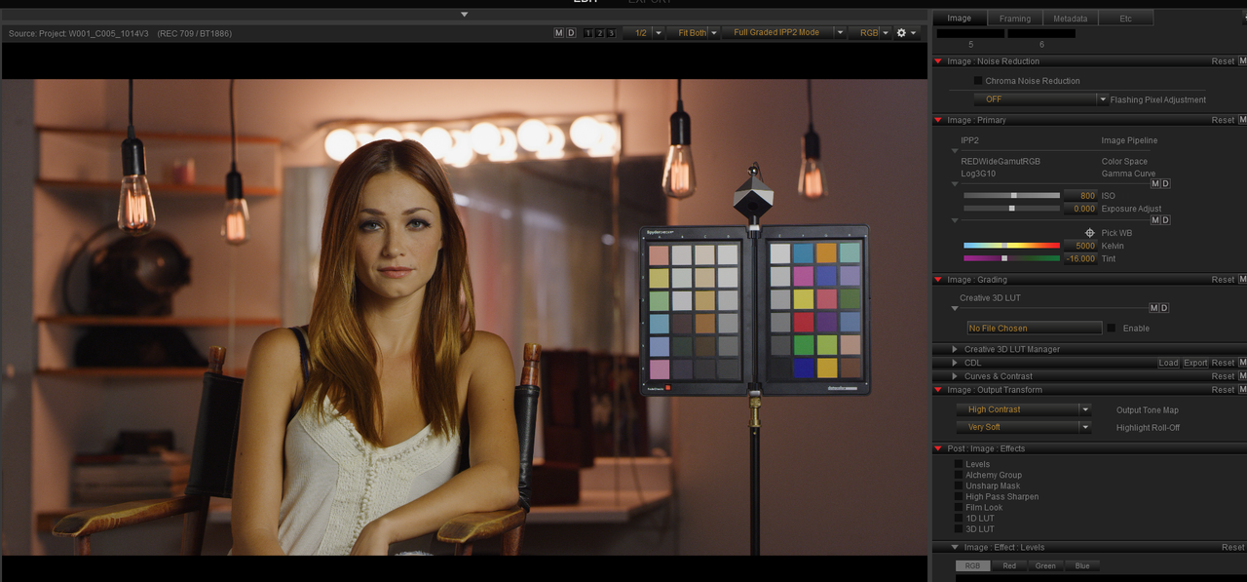The height and width of the screenshot is (582, 1247).
Task: Enable the High Pass Sharpen checkbox
Action: point(959,496)
